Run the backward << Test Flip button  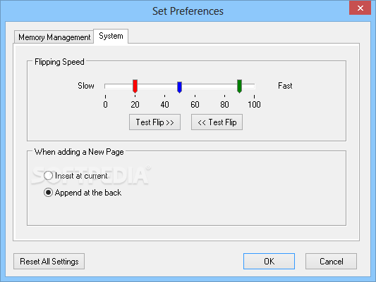(217, 122)
